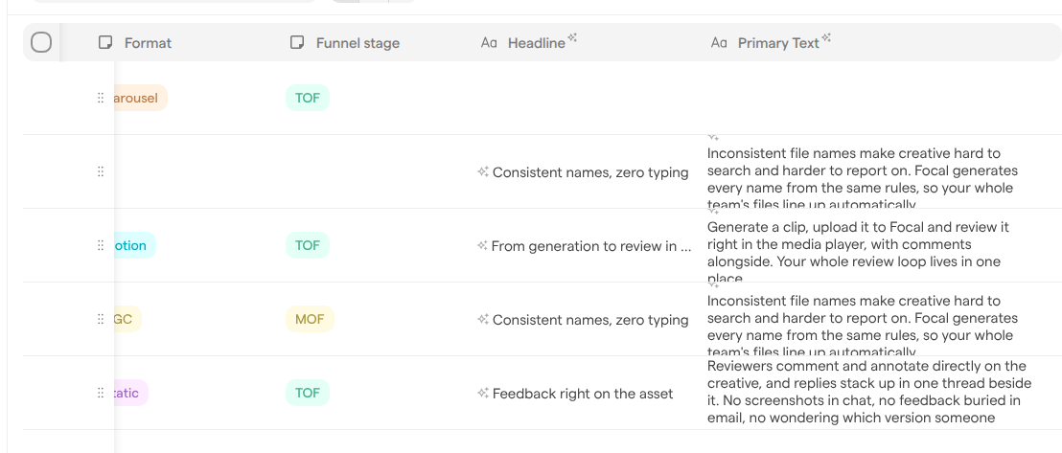The width and height of the screenshot is (1062, 453).
Task: Click sparkle icon before 'Feedback right on the asset'
Action: coord(483,393)
